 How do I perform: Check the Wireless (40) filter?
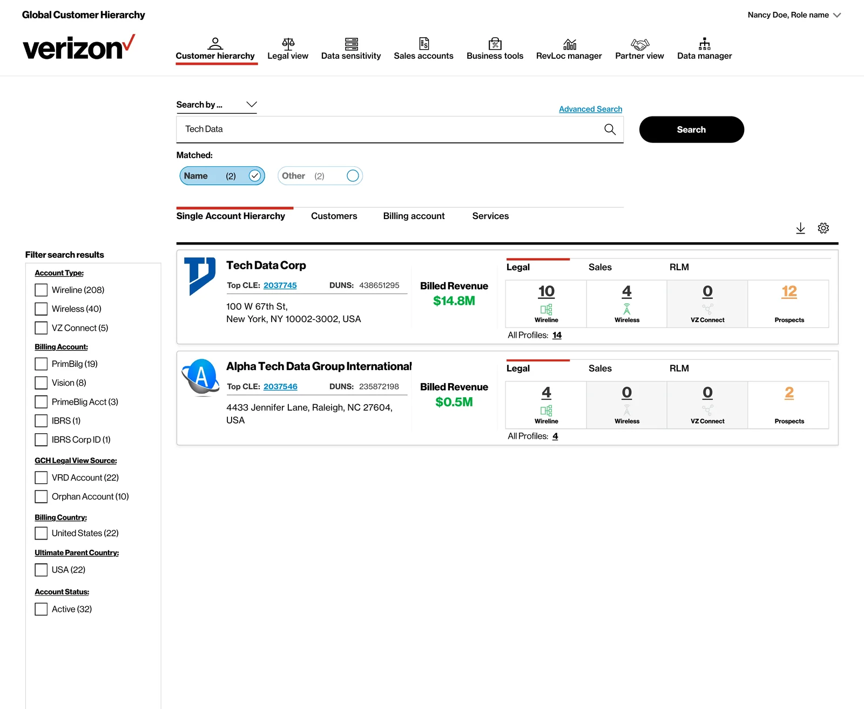tap(41, 309)
